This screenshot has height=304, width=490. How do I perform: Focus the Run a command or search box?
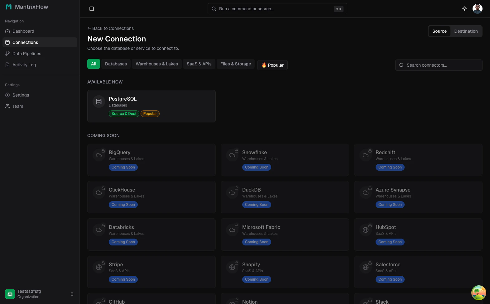click(x=277, y=9)
